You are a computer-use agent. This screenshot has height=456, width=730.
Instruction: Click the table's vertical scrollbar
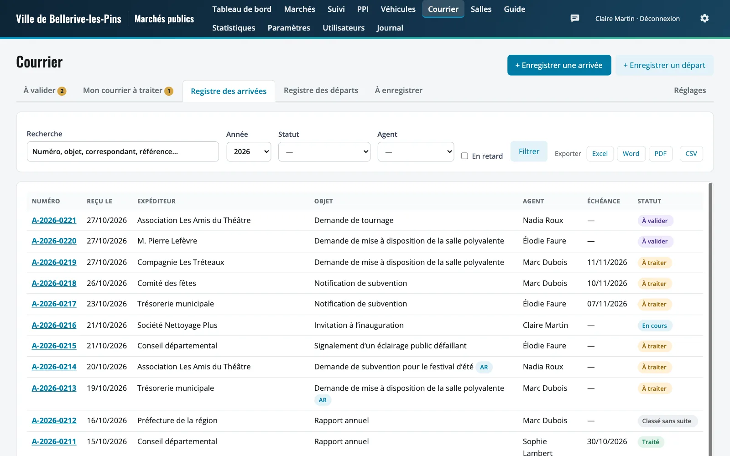(x=710, y=319)
